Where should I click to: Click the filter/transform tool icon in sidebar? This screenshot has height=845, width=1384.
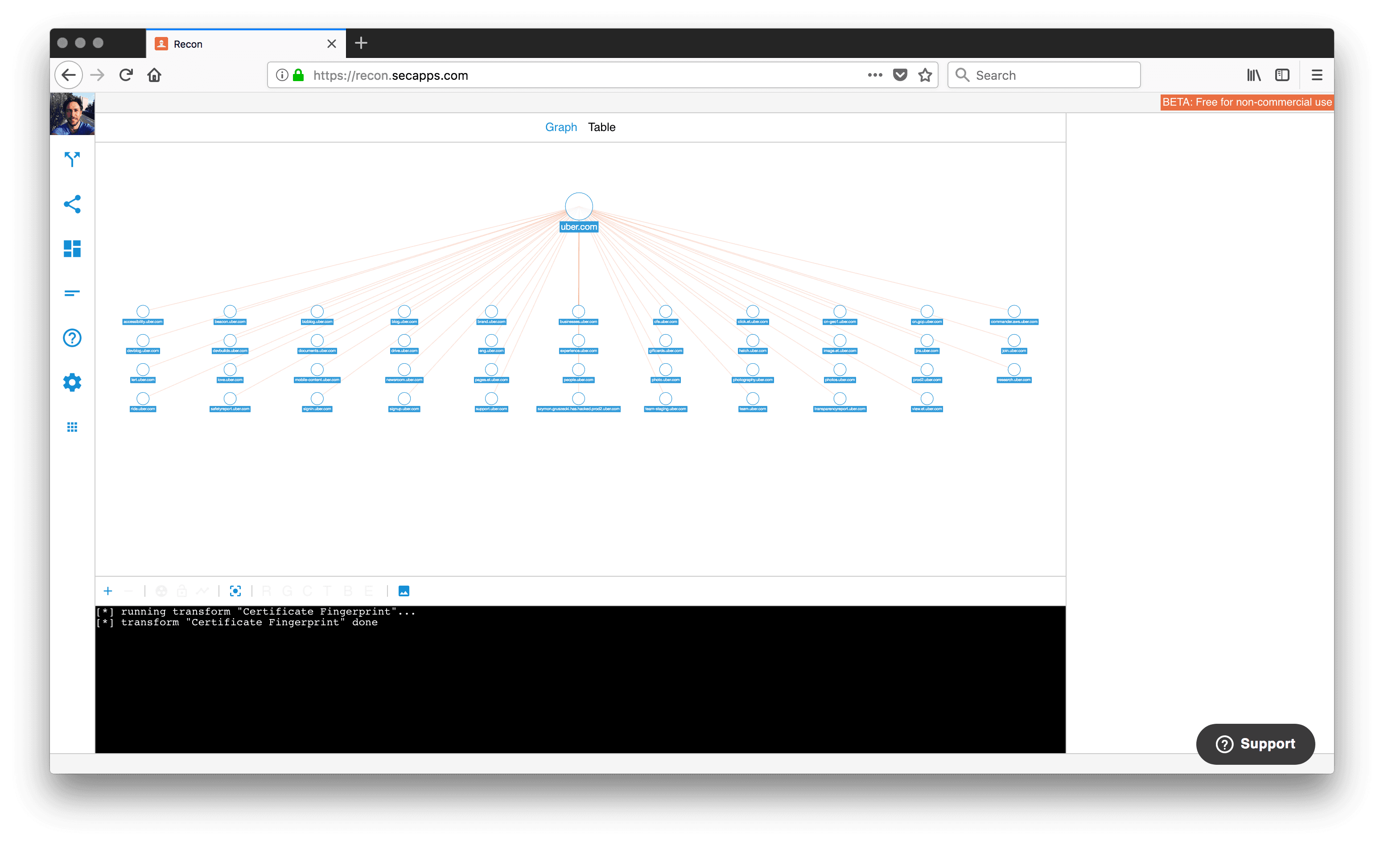[72, 160]
